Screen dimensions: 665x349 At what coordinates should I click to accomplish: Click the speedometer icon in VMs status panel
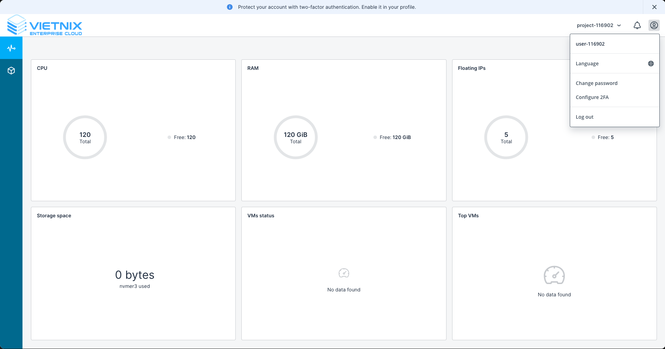[344, 273]
